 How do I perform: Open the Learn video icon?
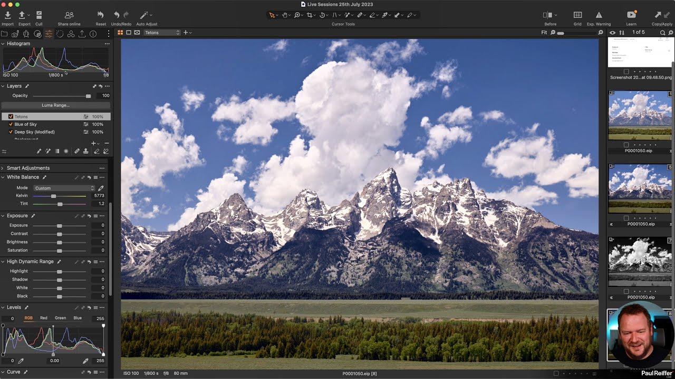point(631,15)
